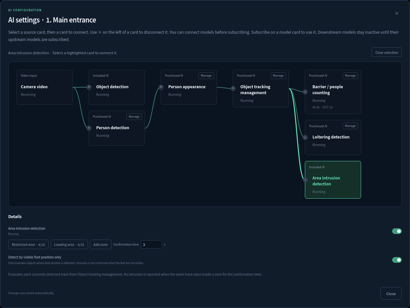Viewport: 410px width, 308px height.
Task: Open Manage on Person detection card
Action: click(x=134, y=117)
